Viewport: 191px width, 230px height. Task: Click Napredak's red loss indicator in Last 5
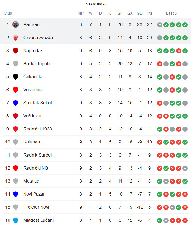[179, 51]
